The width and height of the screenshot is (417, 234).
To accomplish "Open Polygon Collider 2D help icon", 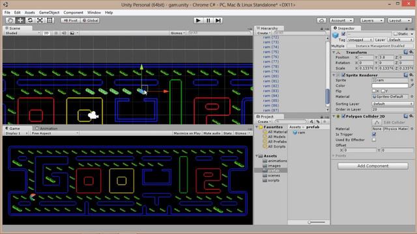I will [x=405, y=116].
